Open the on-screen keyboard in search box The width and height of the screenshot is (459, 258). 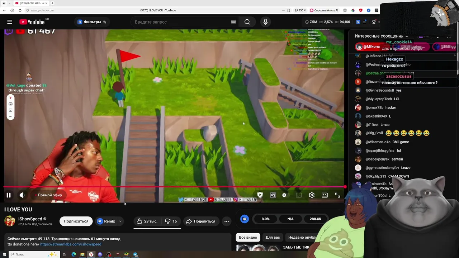coord(233,22)
